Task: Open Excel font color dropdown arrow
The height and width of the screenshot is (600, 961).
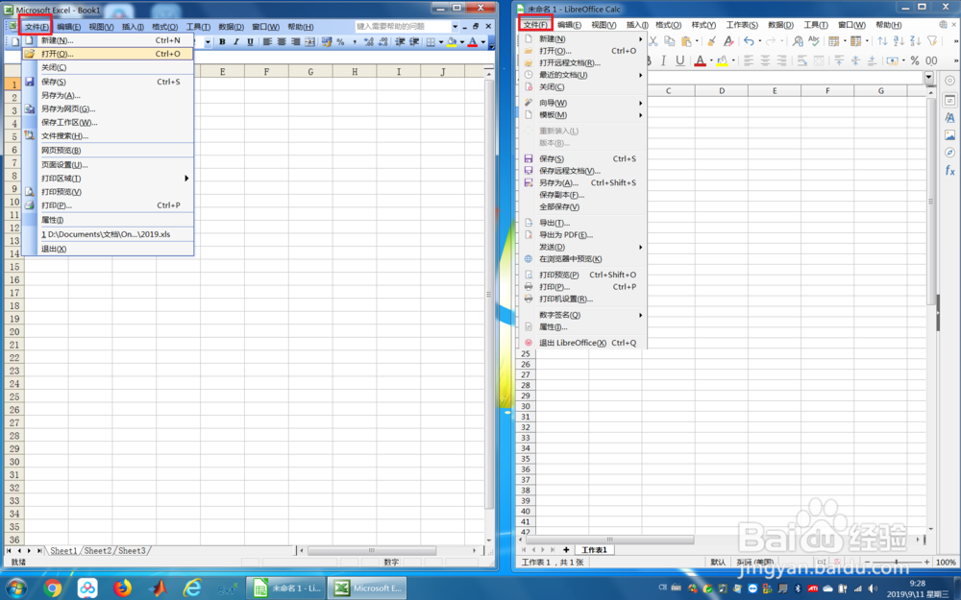Action: pos(483,41)
